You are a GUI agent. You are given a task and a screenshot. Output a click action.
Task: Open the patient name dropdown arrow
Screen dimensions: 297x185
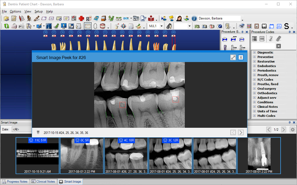coord(242,20)
